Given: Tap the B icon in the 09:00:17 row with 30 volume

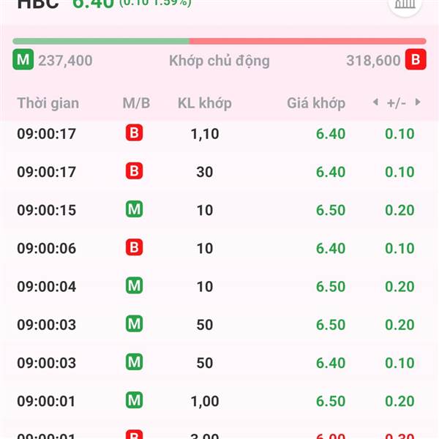Looking at the screenshot, I should (x=134, y=170).
